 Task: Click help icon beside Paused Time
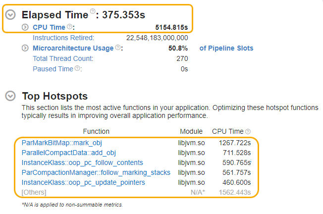coord(77,68)
